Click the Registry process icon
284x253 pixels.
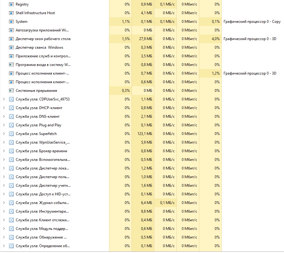[x=11, y=4]
